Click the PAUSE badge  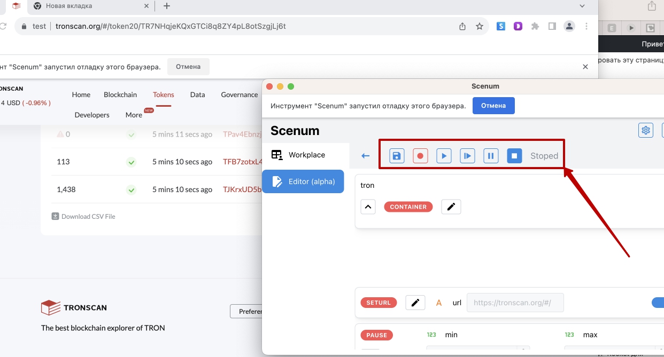point(377,335)
